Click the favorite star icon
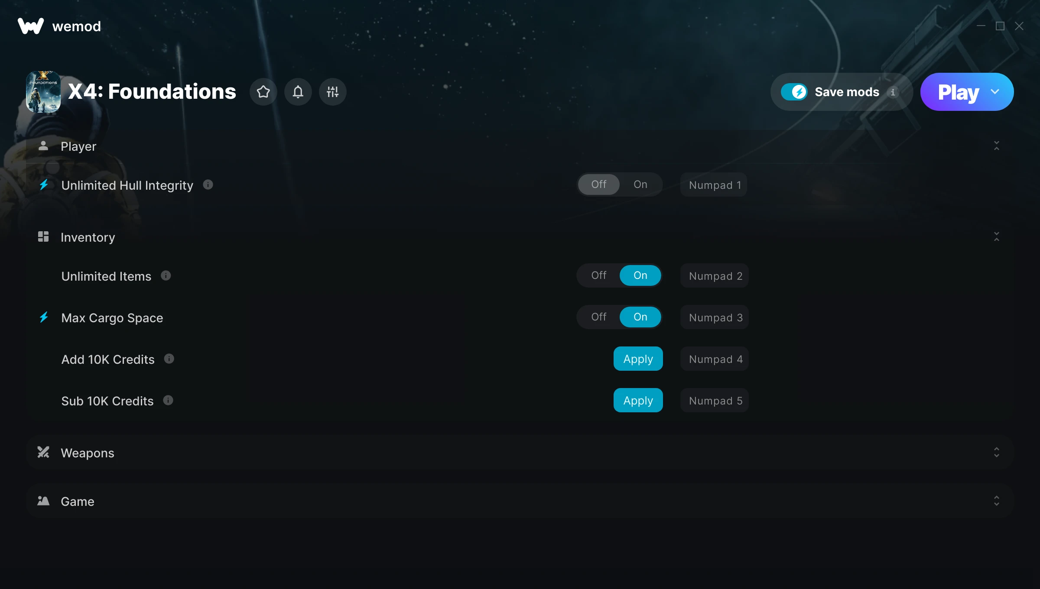This screenshot has height=589, width=1040. point(263,92)
